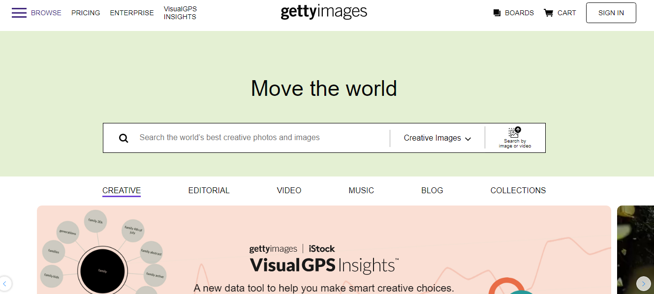This screenshot has width=654, height=294.
Task: Open the Video tab
Action: (x=289, y=190)
